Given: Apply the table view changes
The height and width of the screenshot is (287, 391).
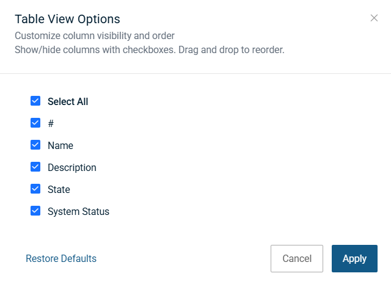Looking at the screenshot, I should point(354,259).
